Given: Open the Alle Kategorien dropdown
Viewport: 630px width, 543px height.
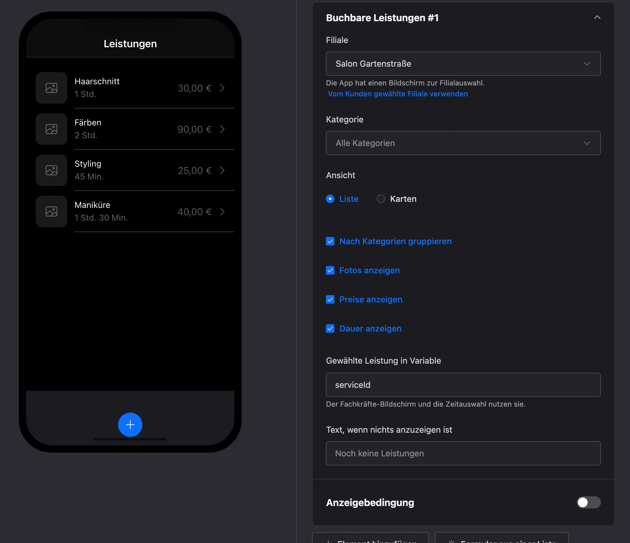Looking at the screenshot, I should click(x=463, y=143).
